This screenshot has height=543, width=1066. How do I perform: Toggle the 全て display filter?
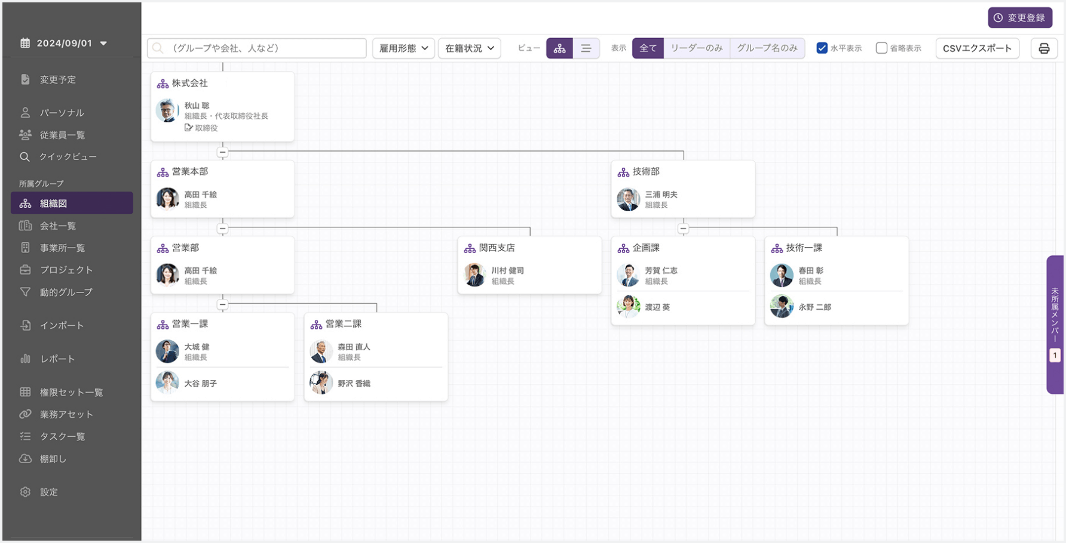pyautogui.click(x=648, y=48)
